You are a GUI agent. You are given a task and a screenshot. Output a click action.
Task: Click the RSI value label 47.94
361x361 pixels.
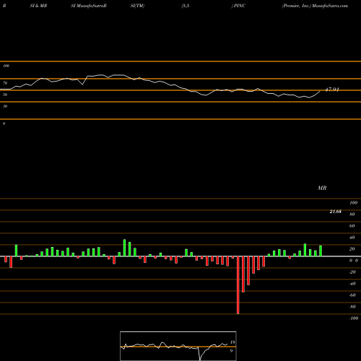point(332,90)
